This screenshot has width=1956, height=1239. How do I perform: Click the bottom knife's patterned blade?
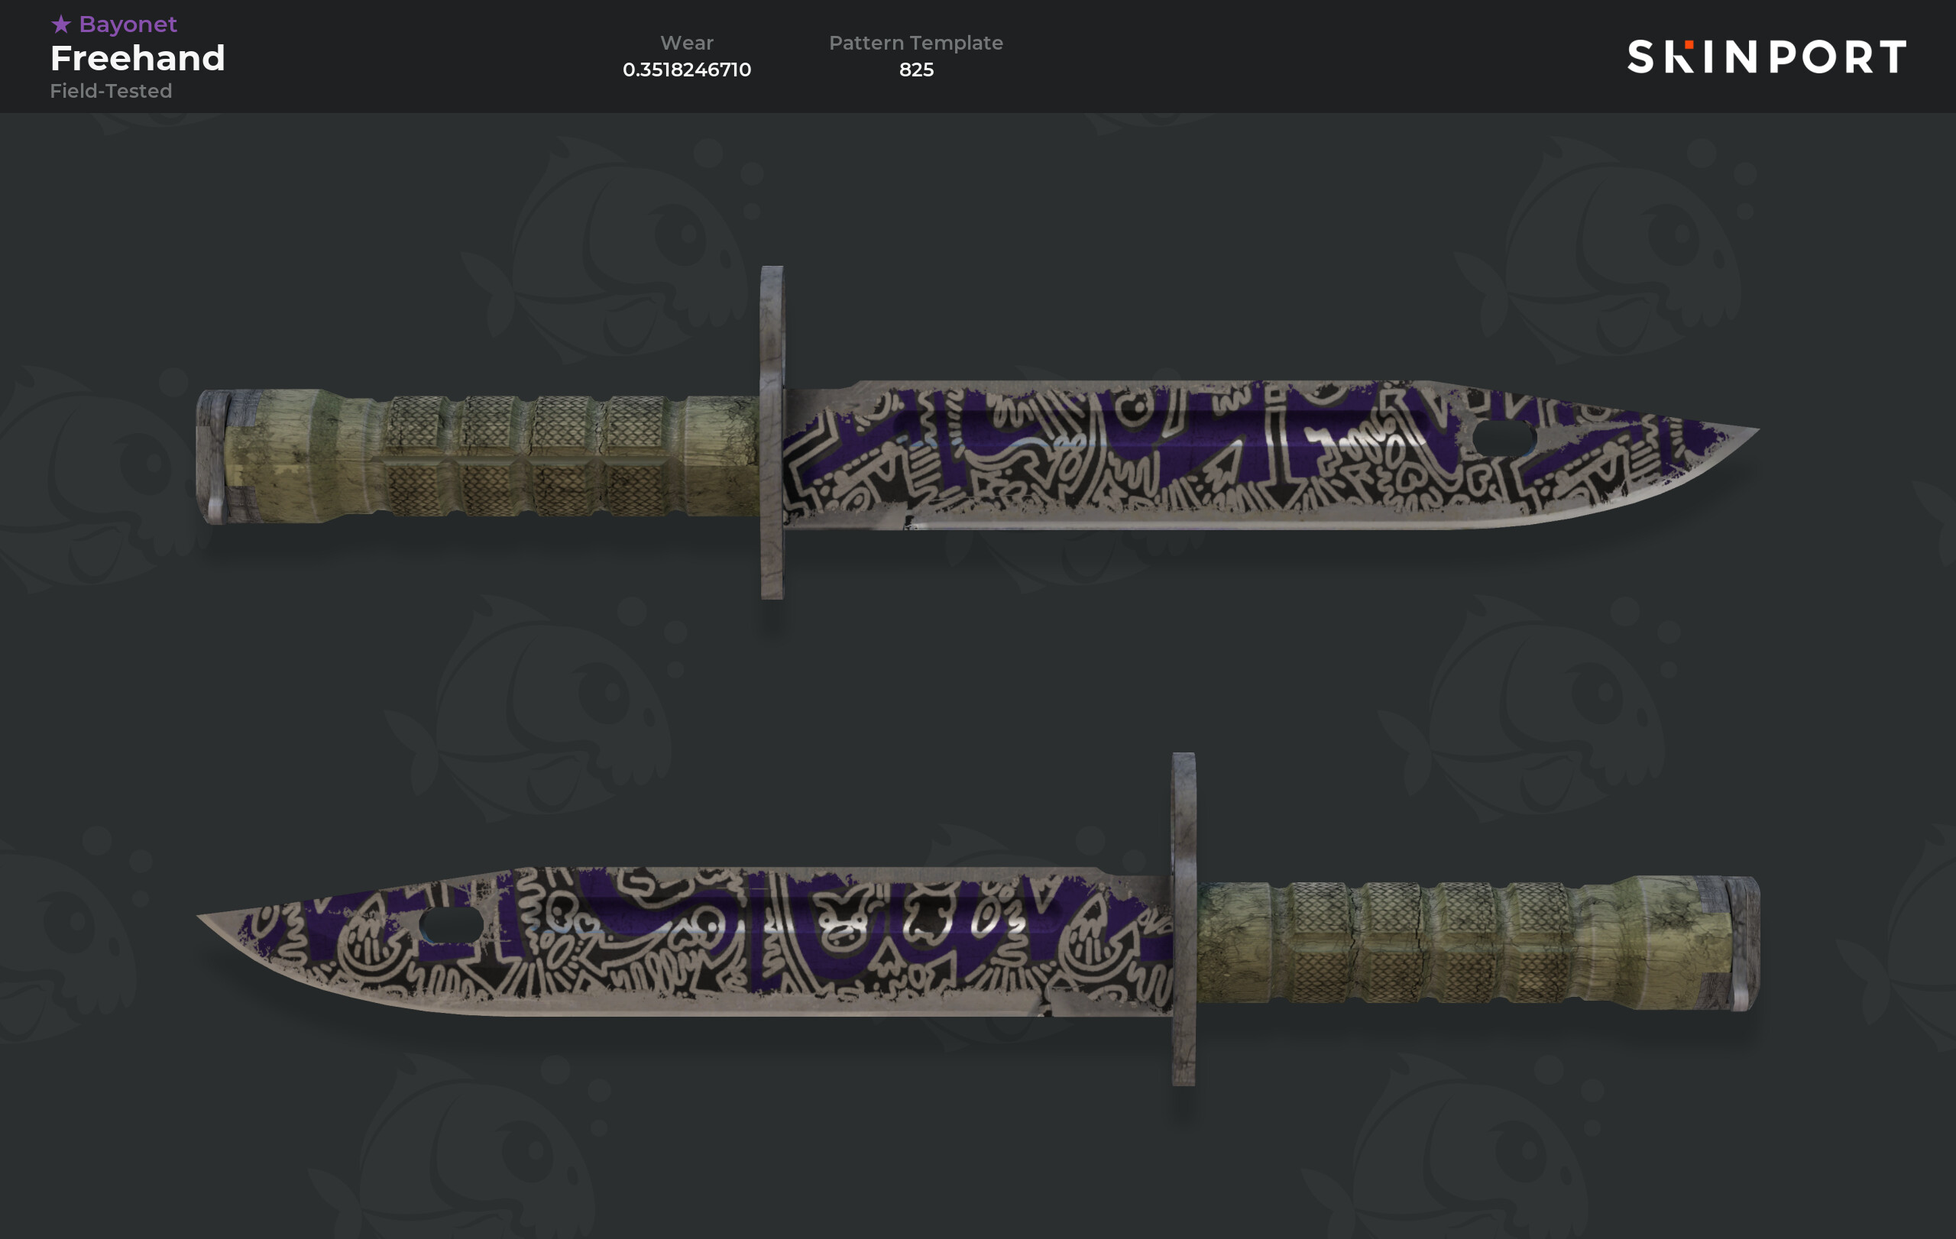691,942
